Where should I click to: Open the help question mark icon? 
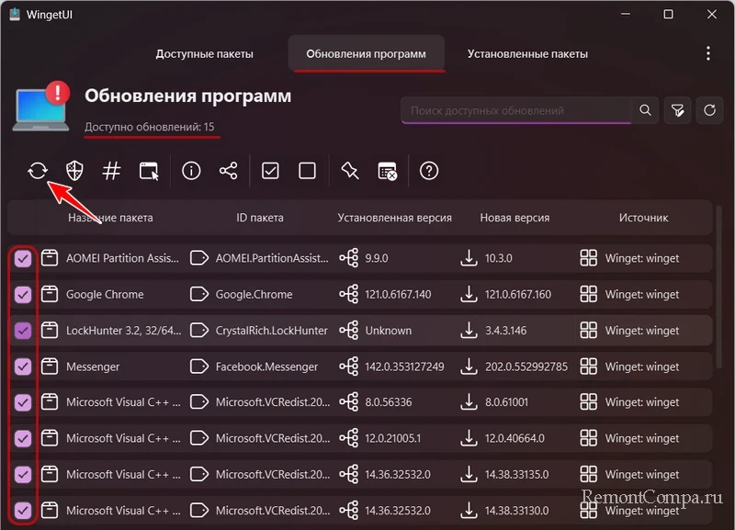429,171
